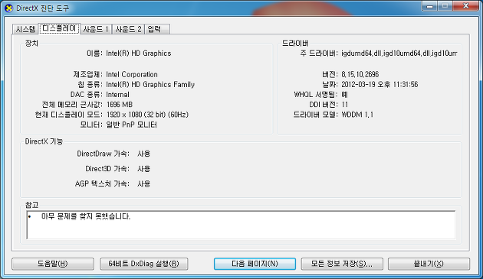Click Direct3D 가속 status 사용
This screenshot has height=279, width=483.
click(144, 169)
